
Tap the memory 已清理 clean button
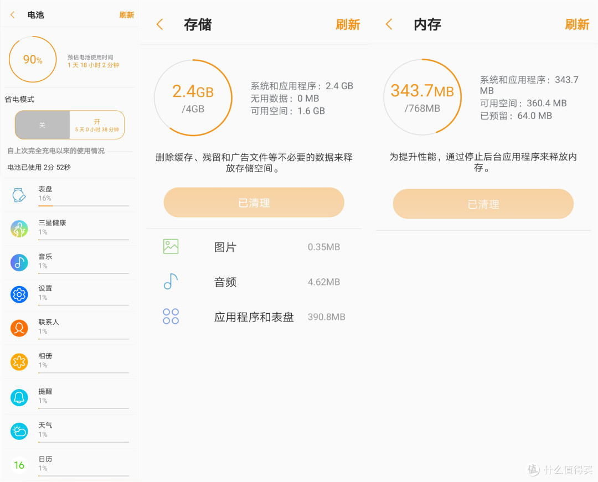[483, 204]
